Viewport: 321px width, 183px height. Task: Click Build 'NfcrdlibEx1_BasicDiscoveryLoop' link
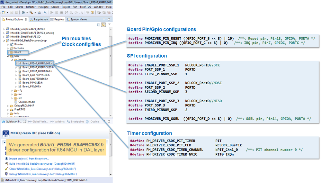[42, 164]
